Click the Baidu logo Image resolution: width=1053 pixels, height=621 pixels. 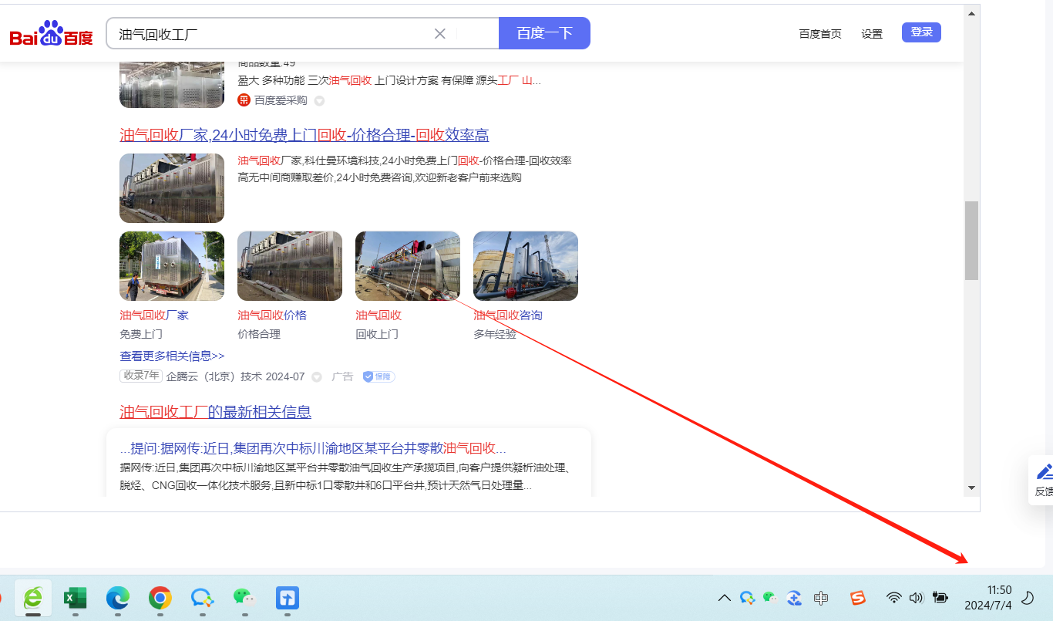[51, 35]
